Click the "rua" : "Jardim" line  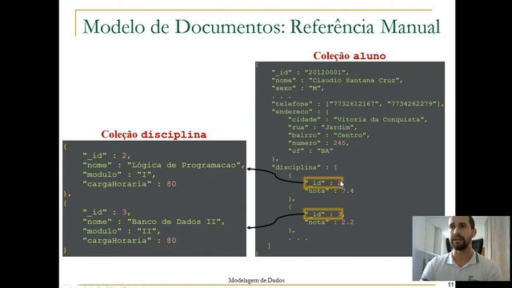[x=322, y=127]
